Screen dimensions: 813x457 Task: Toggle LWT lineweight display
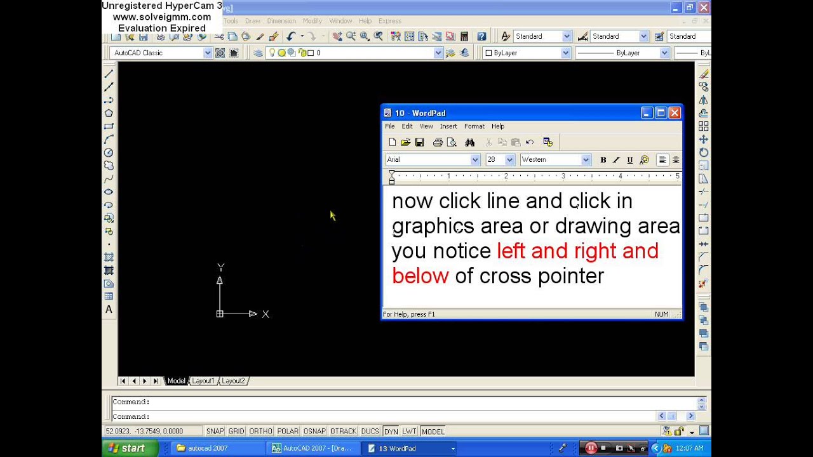(x=409, y=431)
